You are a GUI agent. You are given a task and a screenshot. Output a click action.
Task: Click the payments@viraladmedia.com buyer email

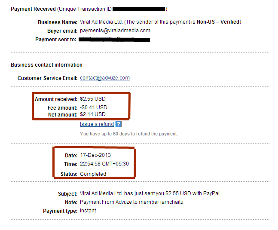click(115, 31)
